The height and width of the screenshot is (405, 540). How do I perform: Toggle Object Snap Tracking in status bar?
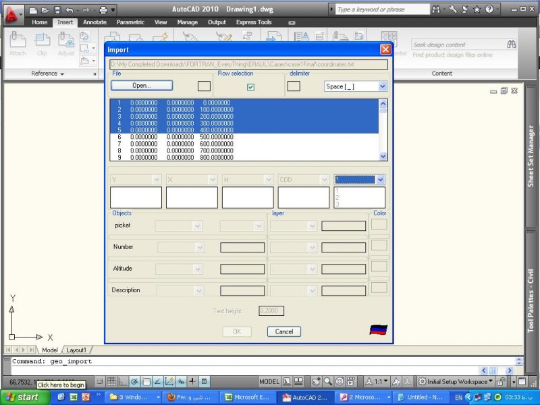pyautogui.click(x=157, y=381)
